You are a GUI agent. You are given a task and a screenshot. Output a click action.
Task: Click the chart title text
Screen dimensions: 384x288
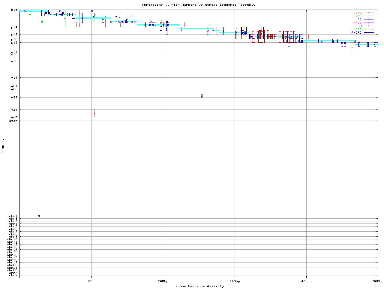(x=199, y=5)
